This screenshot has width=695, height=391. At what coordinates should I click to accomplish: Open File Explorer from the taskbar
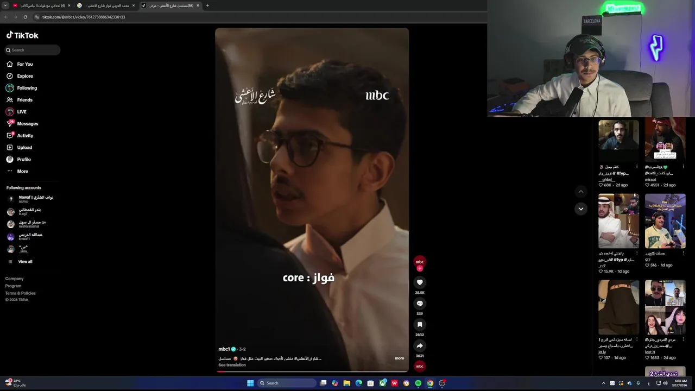coord(346,383)
